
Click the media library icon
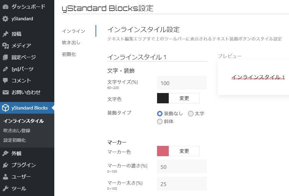(x=5, y=45)
